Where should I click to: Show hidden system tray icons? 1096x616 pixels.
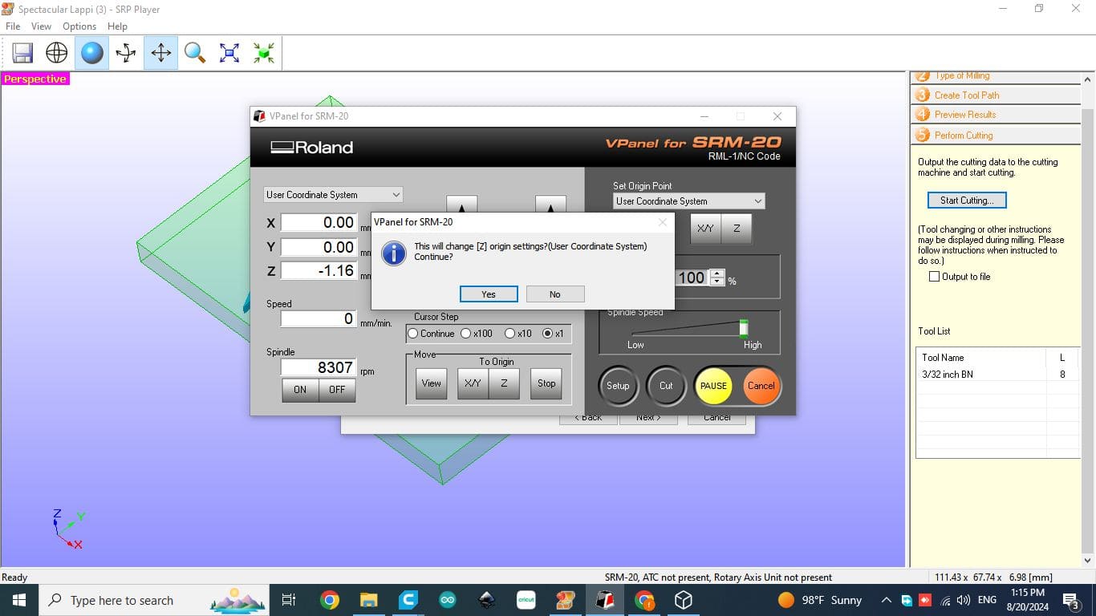(x=886, y=600)
